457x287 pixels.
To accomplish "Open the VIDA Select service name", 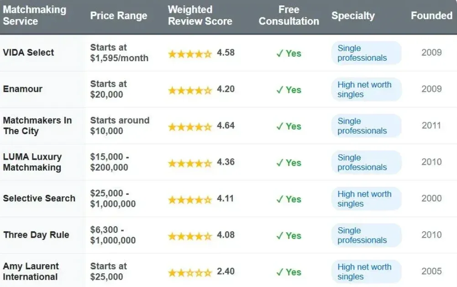I will (x=28, y=52).
